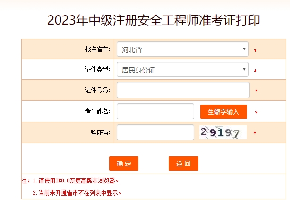290x205 pixels.
Task: Click the red asterisk beside 生僻字输入 button
Action: coord(256,113)
